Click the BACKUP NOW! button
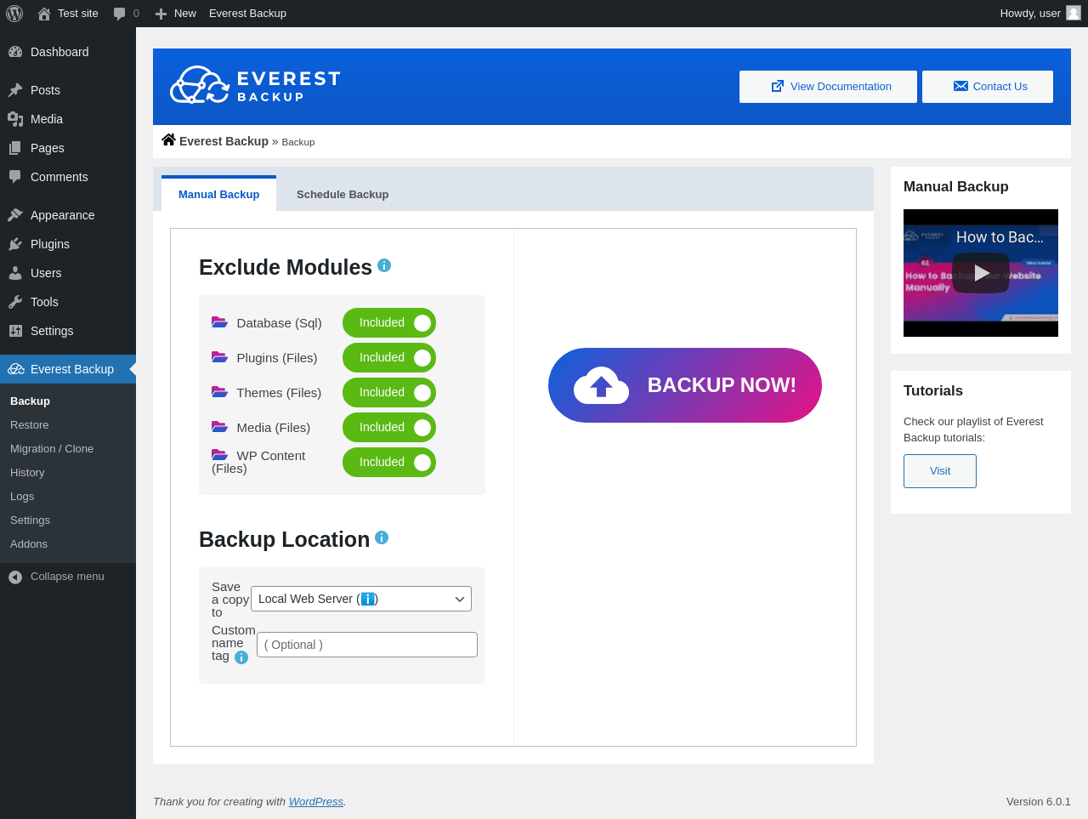Viewport: 1088px width, 819px height. pyautogui.click(x=685, y=385)
